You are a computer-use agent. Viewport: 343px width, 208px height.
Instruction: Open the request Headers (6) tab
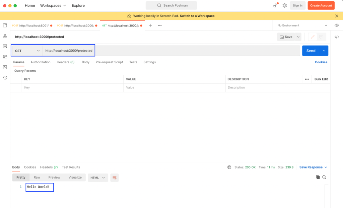pyautogui.click(x=66, y=62)
